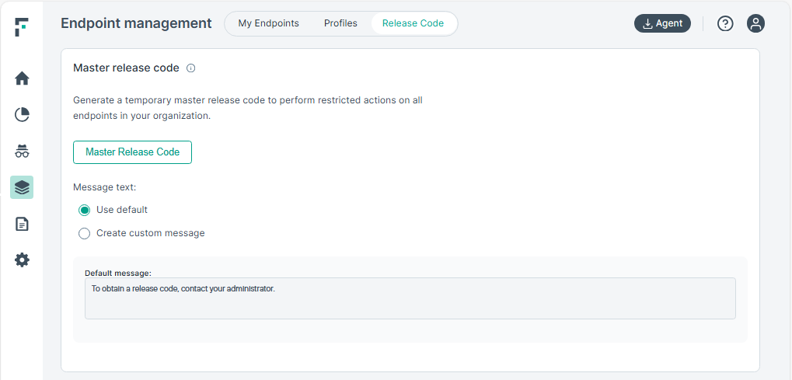Click inside the Default message text box
Screen dimensions: 792x380
pyautogui.click(x=410, y=298)
